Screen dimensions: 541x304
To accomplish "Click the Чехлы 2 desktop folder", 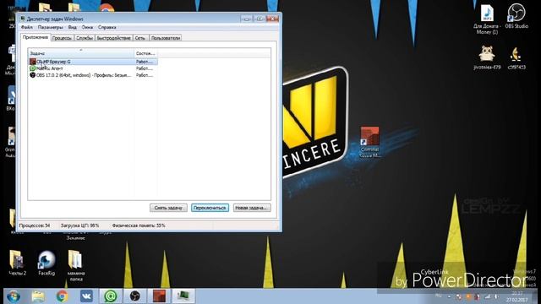I will pos(17,263).
